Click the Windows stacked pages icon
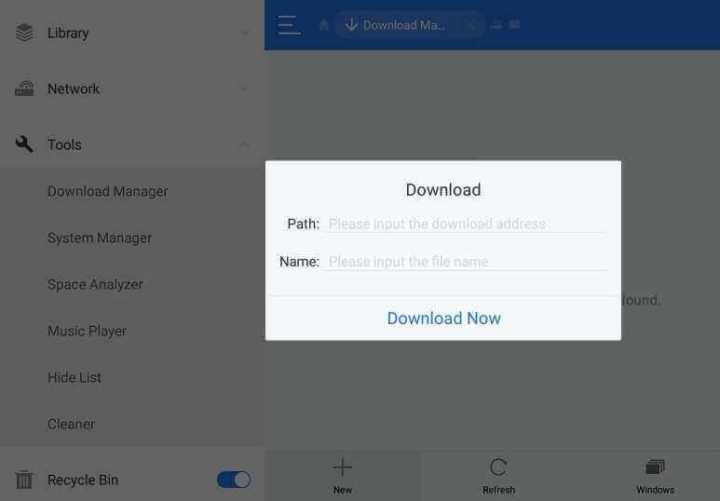The width and height of the screenshot is (720, 501). 655,467
